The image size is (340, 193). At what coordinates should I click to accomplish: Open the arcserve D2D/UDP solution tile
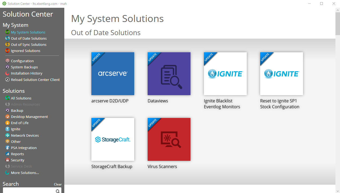point(113,74)
